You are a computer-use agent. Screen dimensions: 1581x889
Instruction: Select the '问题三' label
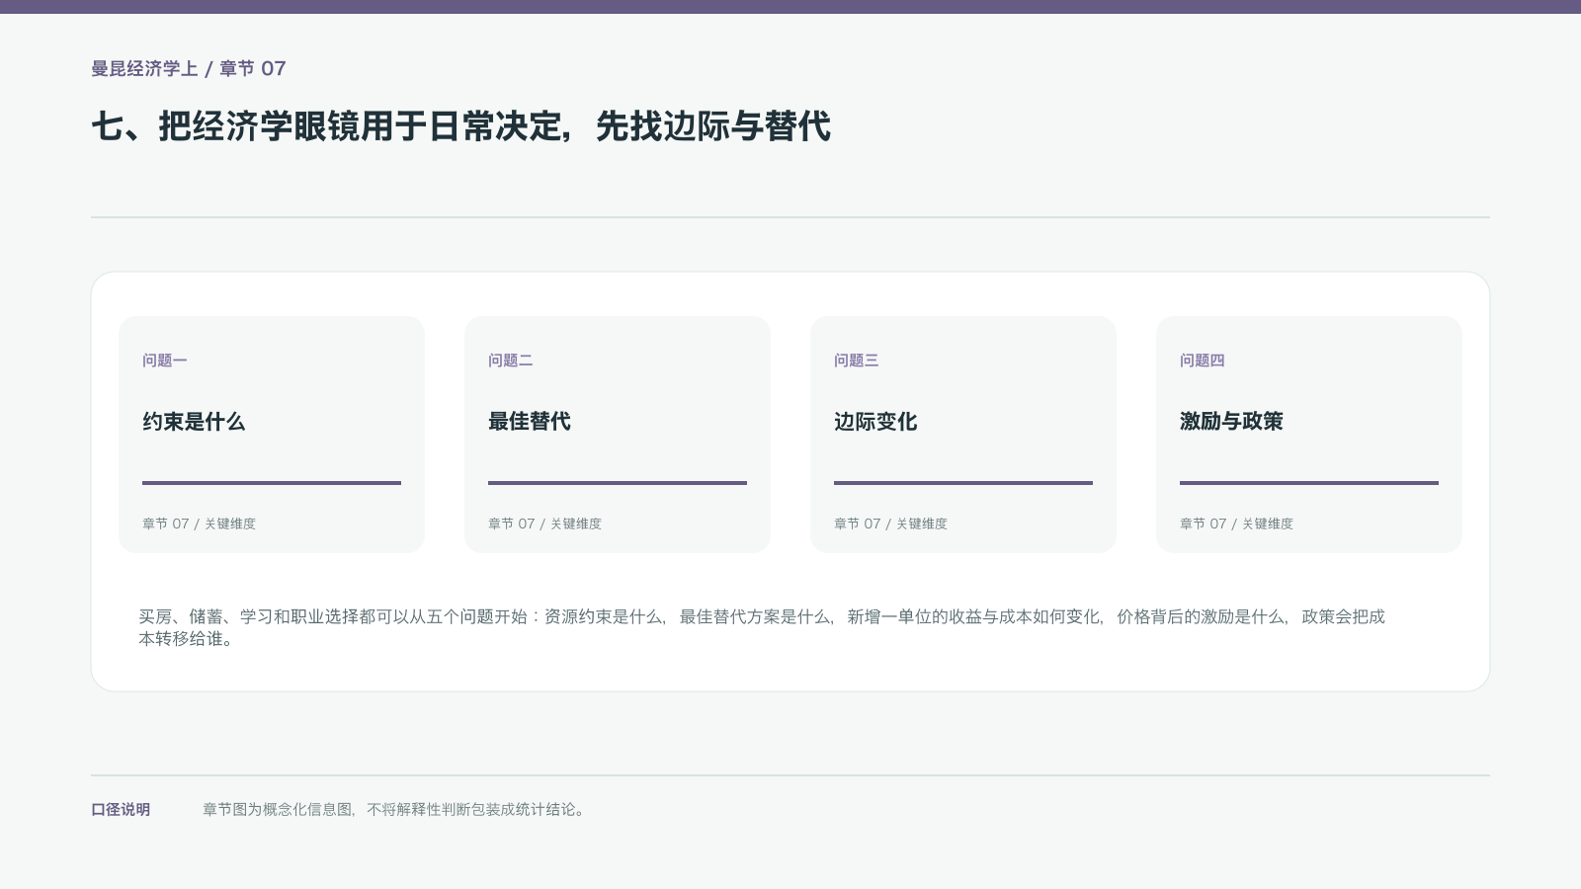coord(857,361)
